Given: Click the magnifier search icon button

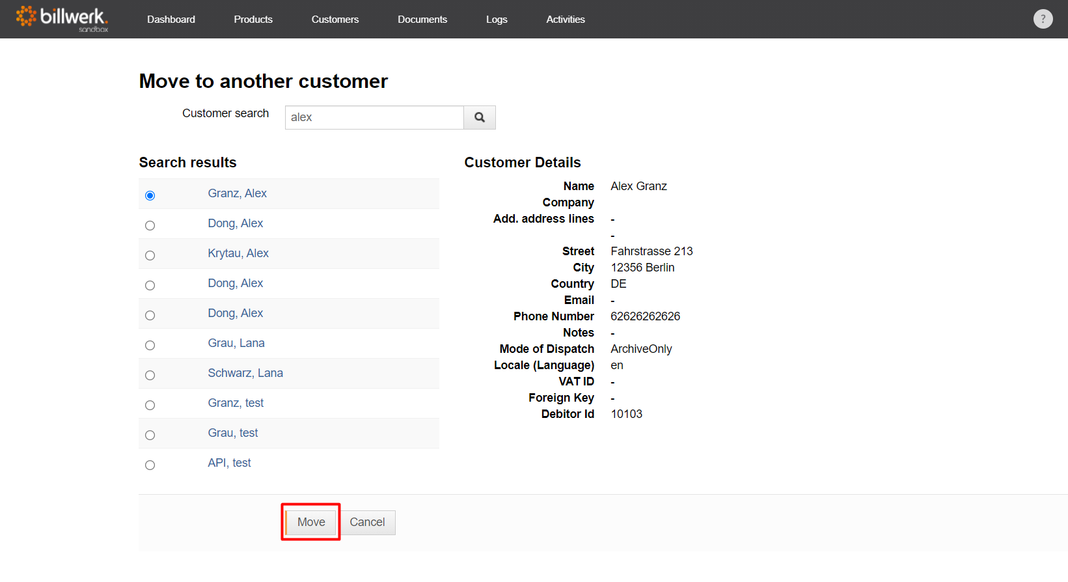Looking at the screenshot, I should click(480, 117).
